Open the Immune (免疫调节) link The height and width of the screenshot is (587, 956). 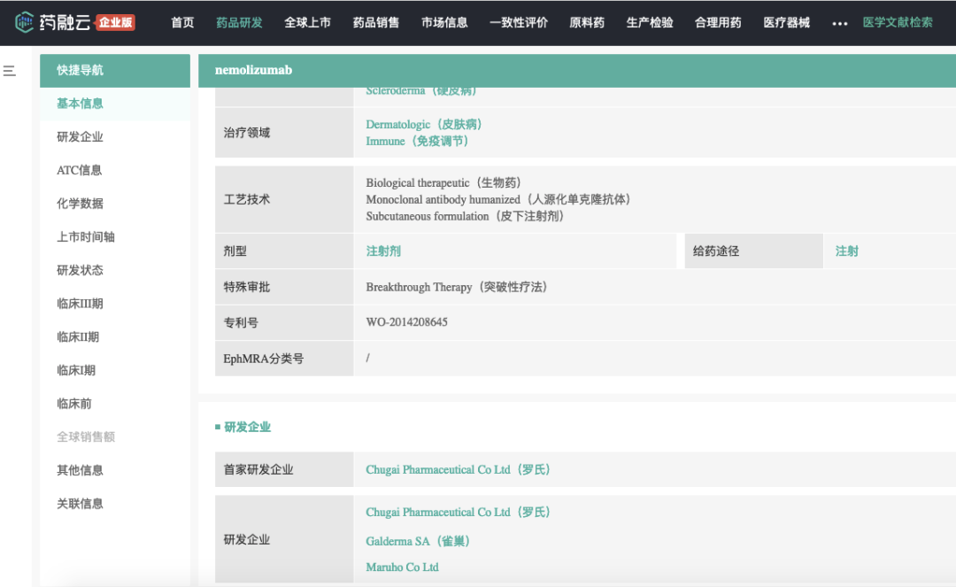[x=417, y=141]
